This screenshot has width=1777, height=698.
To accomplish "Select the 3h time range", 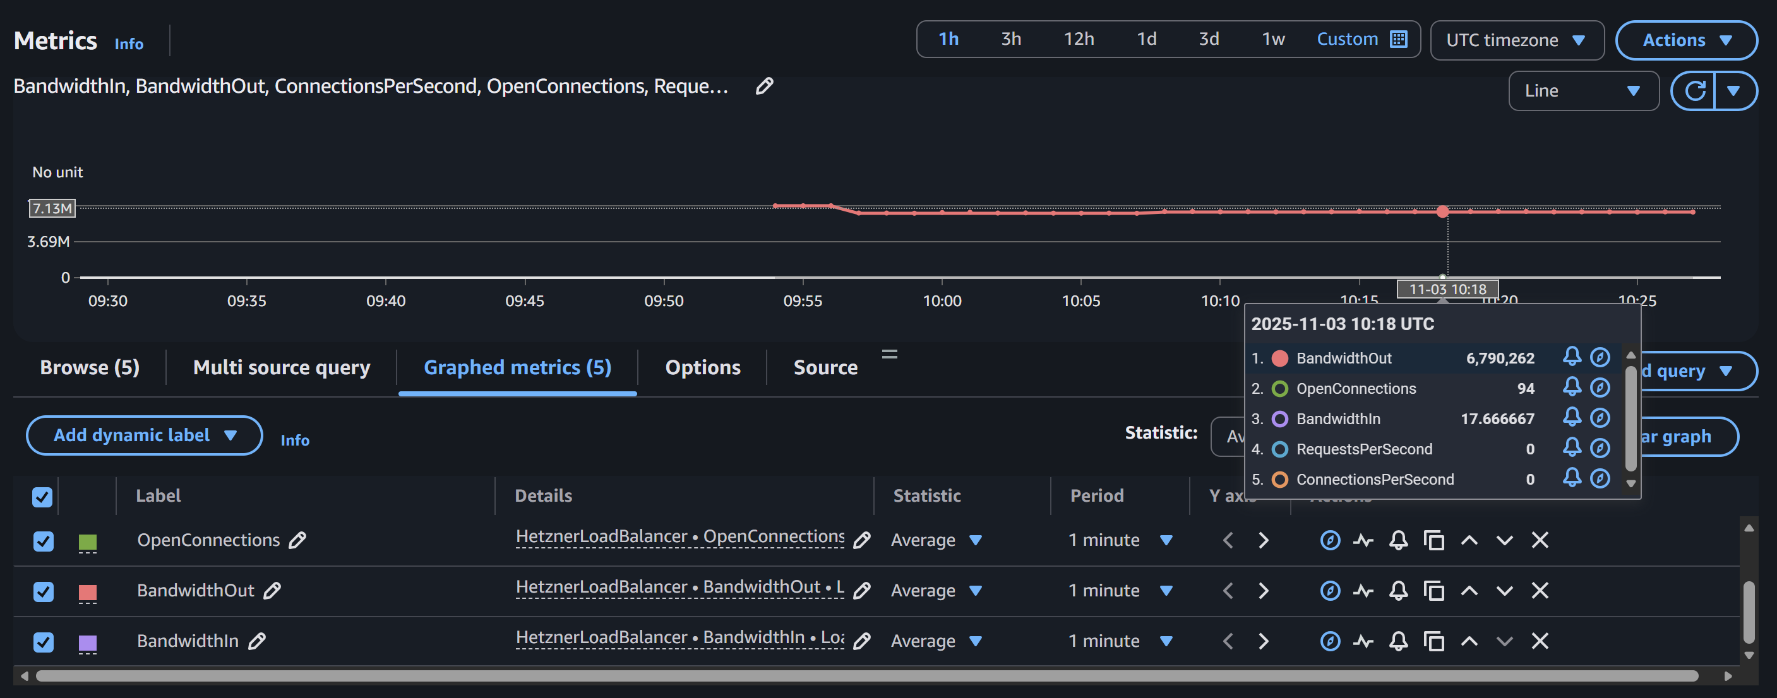I will [x=1010, y=39].
